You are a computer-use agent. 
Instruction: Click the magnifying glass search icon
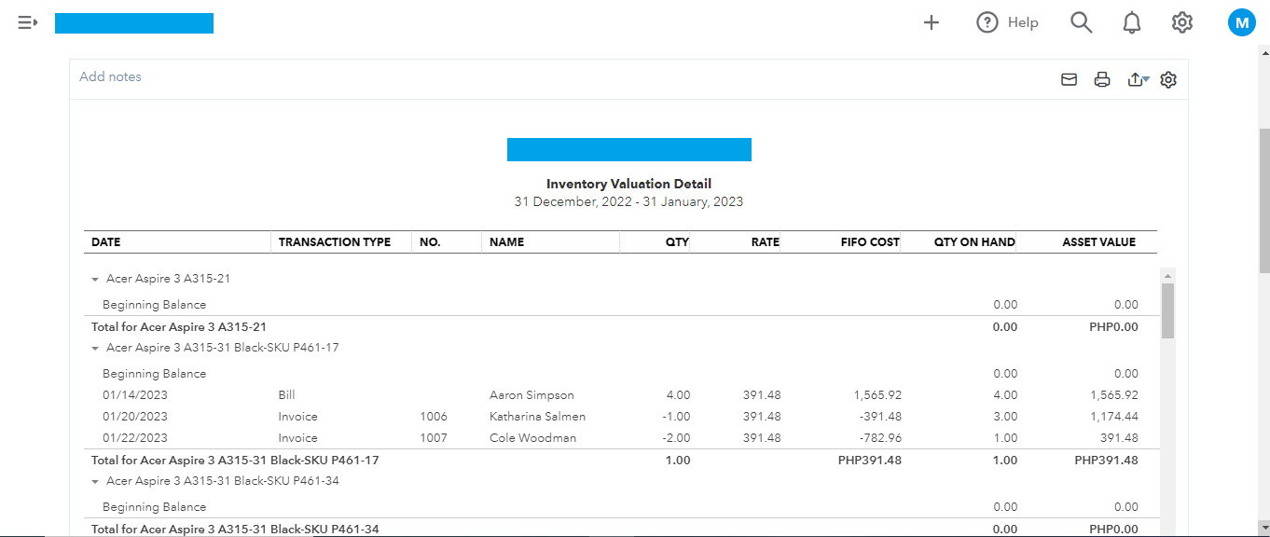point(1081,22)
